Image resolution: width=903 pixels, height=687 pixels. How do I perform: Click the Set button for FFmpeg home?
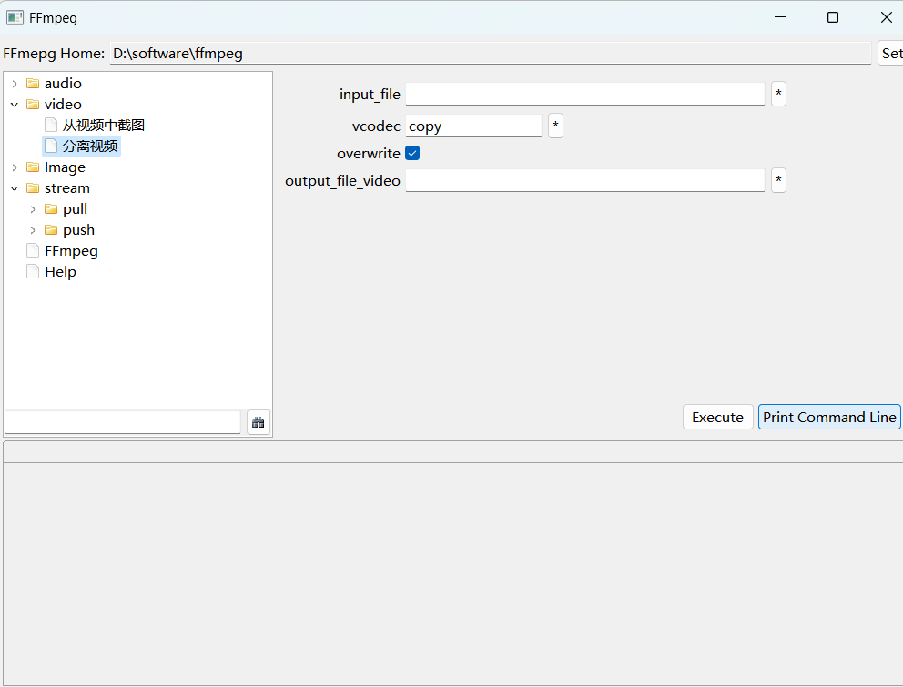point(890,53)
